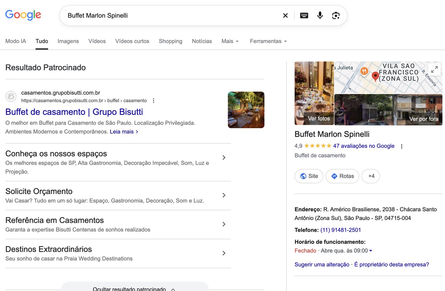Screen dimensions: 445x291
Task: Open 47 avaliações no Google reviews
Action: 364,146
